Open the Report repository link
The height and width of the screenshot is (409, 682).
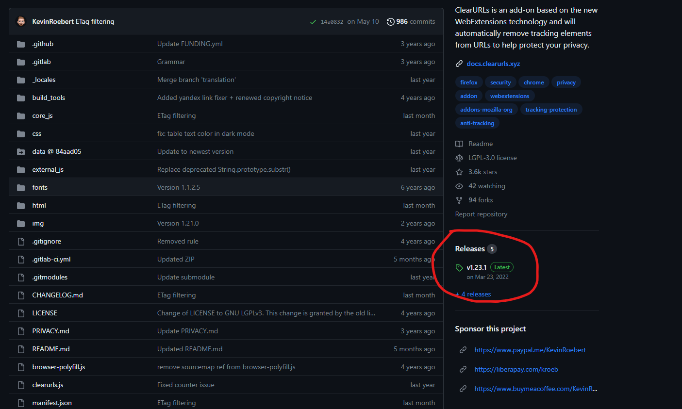coord(481,214)
